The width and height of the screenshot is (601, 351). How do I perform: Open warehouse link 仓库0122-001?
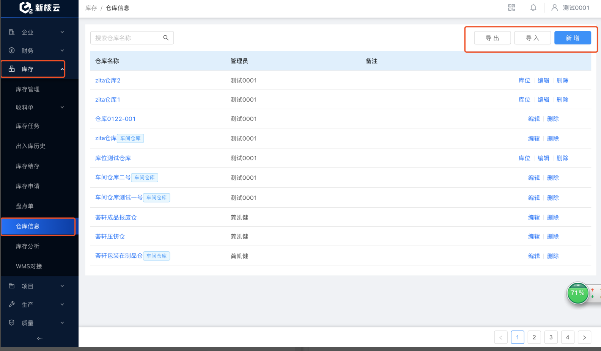tap(115, 119)
